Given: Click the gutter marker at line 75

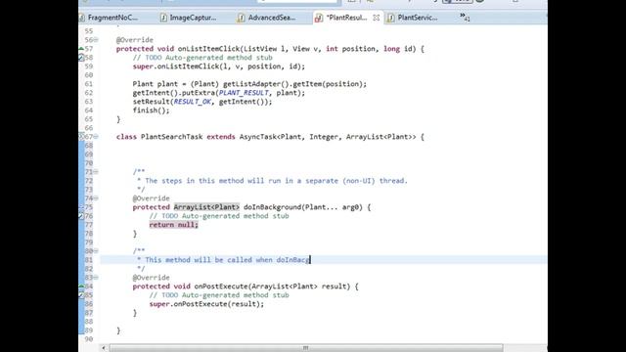Looking at the screenshot, I should (81, 207).
